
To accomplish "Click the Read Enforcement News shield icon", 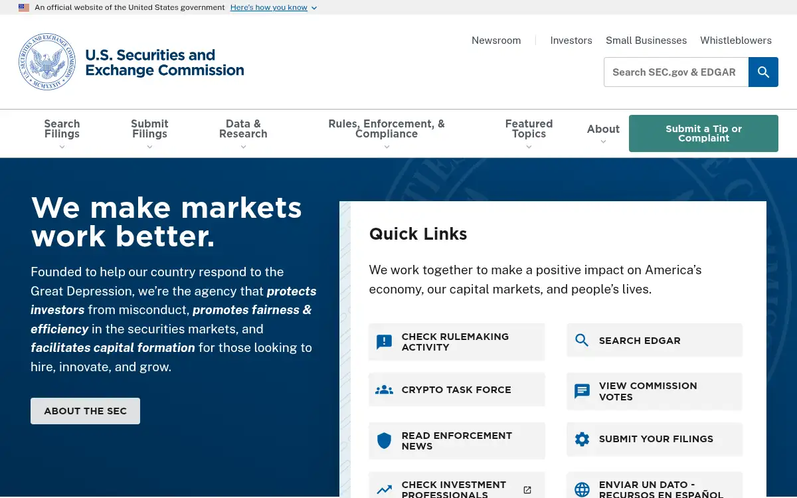I will coord(384,441).
